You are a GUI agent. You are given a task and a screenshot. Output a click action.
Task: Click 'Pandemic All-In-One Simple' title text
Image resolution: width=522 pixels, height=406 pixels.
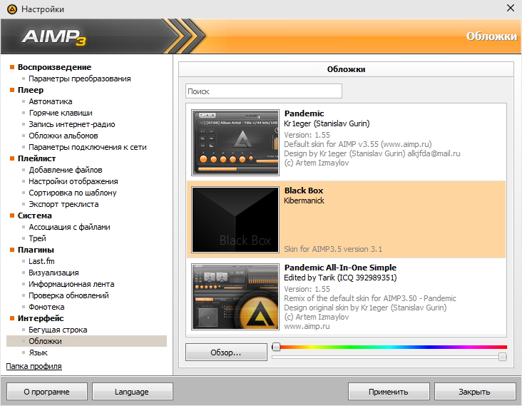pos(340,268)
